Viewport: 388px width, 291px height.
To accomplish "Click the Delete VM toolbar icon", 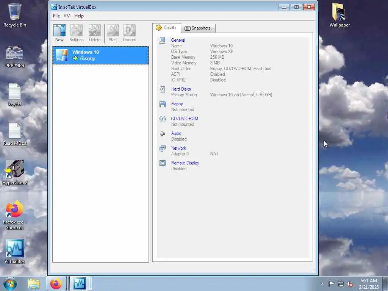I will [x=94, y=33].
